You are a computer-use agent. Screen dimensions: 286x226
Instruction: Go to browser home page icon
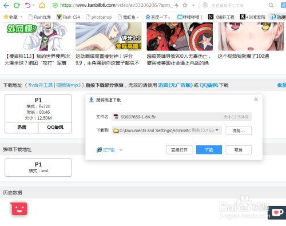(42, 5)
